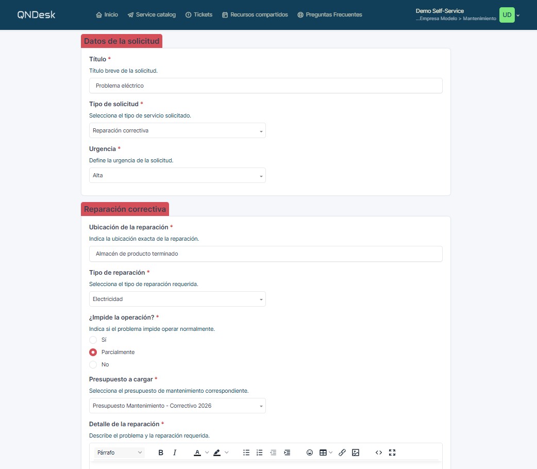
Task: Open the emoji picker icon
Action: coord(310,453)
